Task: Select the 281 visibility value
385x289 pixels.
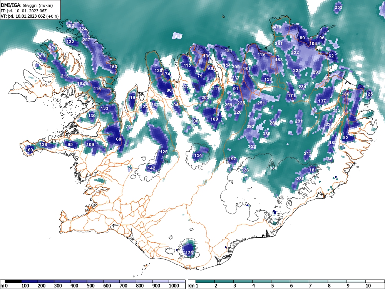Action: (x=299, y=121)
